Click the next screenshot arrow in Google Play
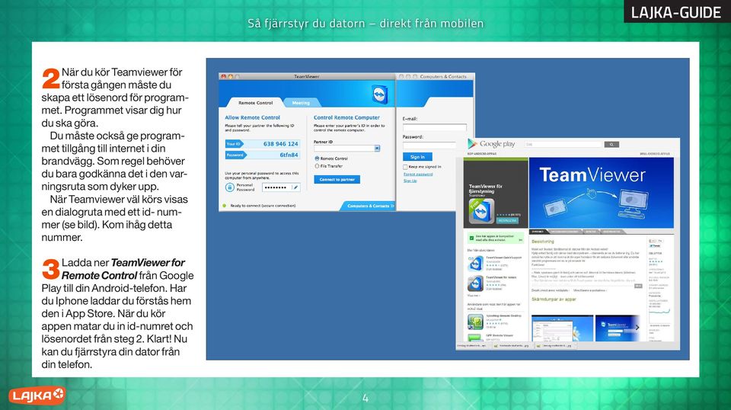The height and width of the screenshot is (410, 731). (637, 328)
